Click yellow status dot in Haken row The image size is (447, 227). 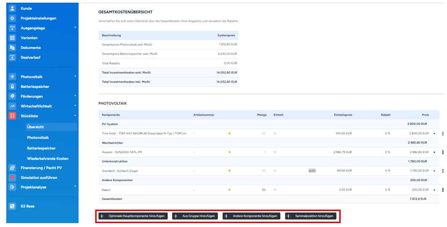click(230, 190)
